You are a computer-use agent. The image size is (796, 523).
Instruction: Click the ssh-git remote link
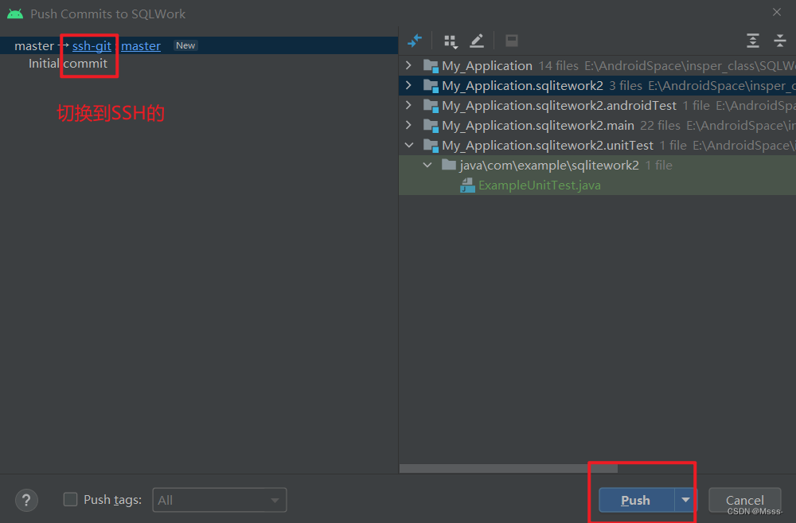pyautogui.click(x=92, y=45)
